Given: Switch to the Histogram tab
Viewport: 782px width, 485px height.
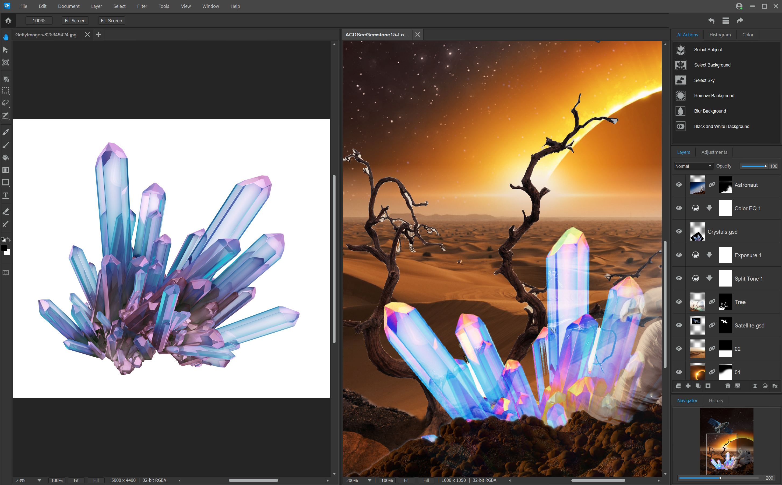Looking at the screenshot, I should click(720, 35).
